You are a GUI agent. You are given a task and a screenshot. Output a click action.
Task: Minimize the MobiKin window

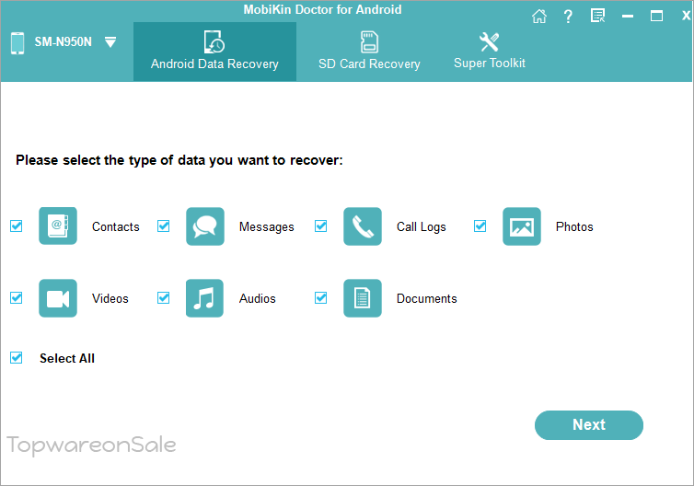[x=628, y=17]
